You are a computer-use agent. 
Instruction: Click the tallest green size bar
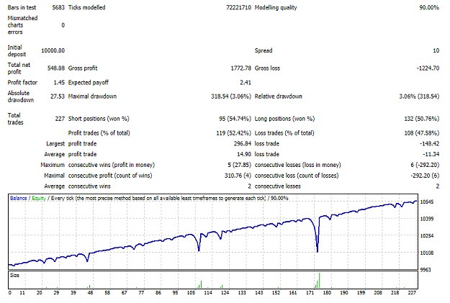(320, 281)
